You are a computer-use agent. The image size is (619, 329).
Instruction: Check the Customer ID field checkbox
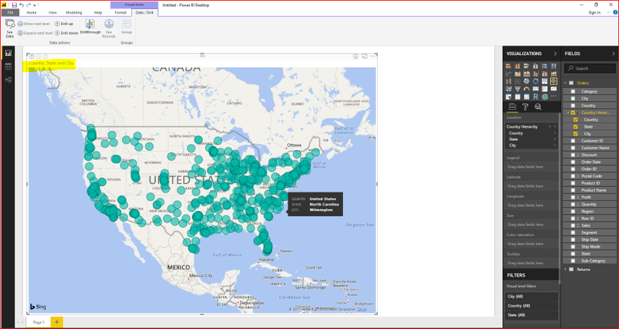(573, 140)
